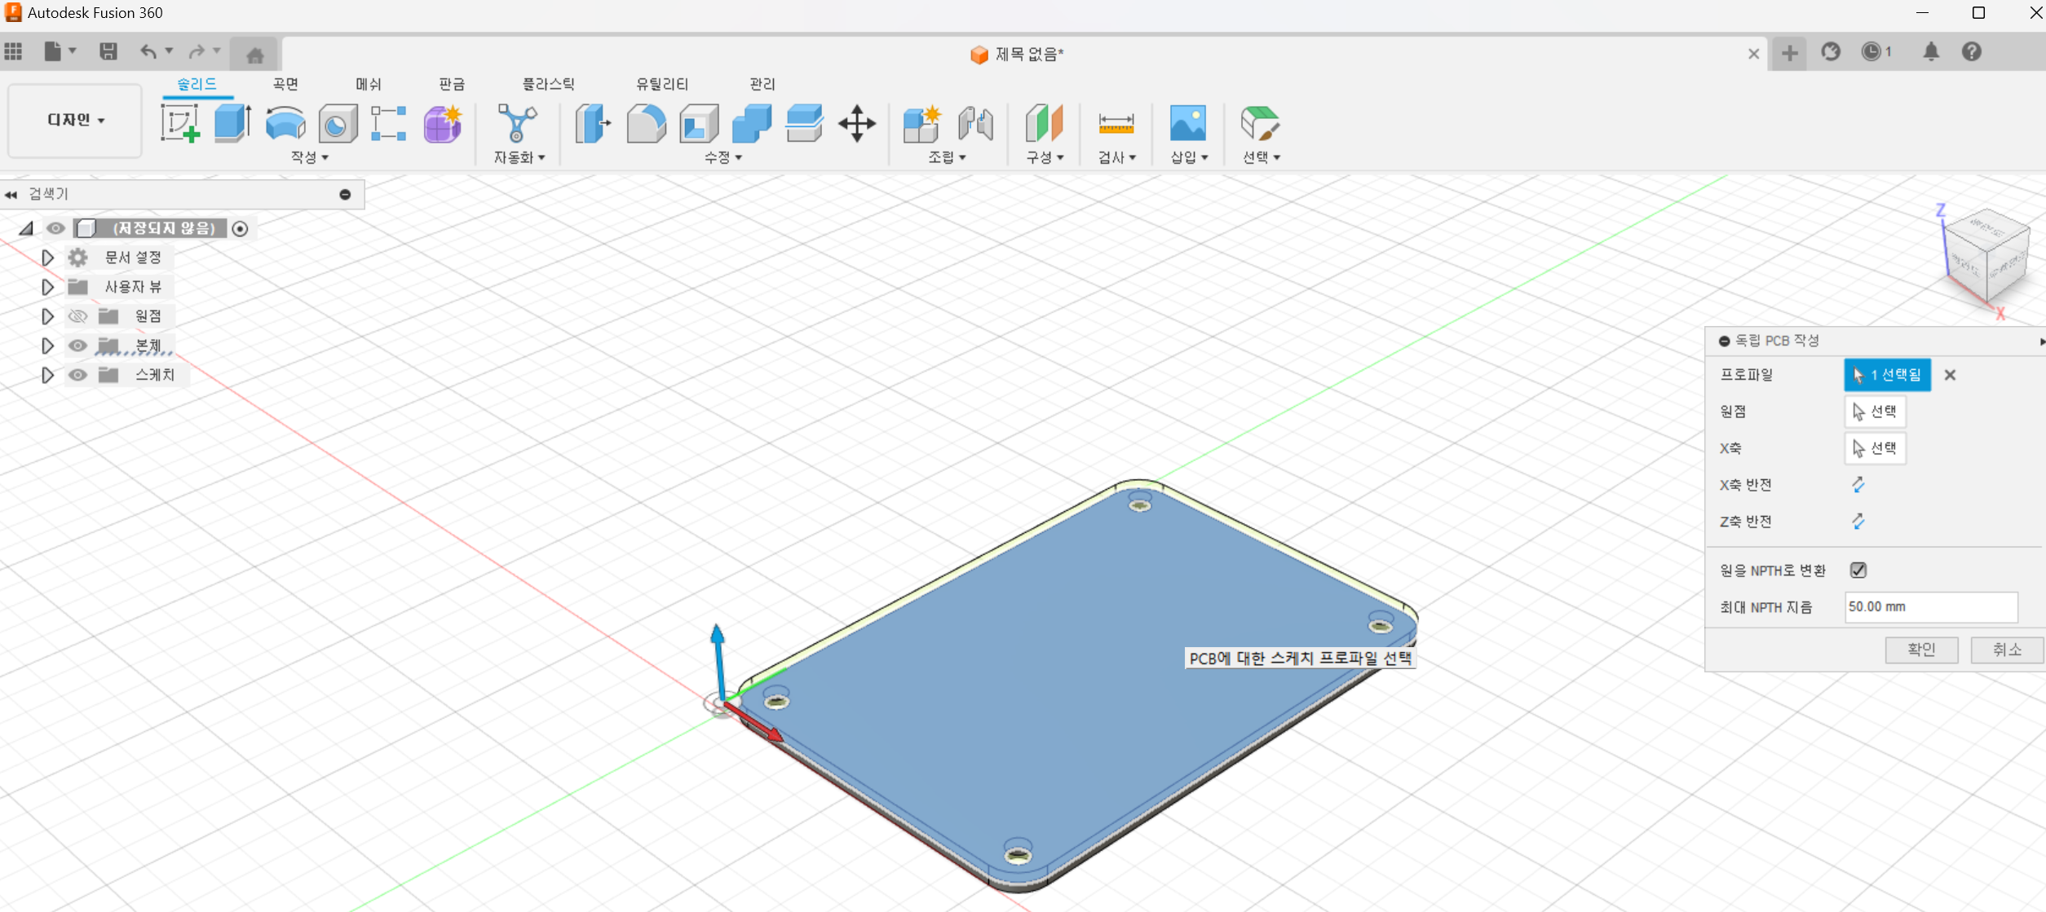Toggle visibility of 원점 folder
The height and width of the screenshot is (912, 2046).
(77, 316)
